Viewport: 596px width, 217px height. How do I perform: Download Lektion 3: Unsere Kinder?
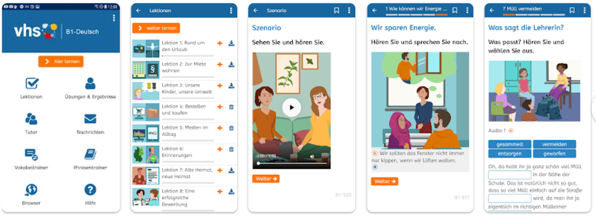click(x=231, y=86)
